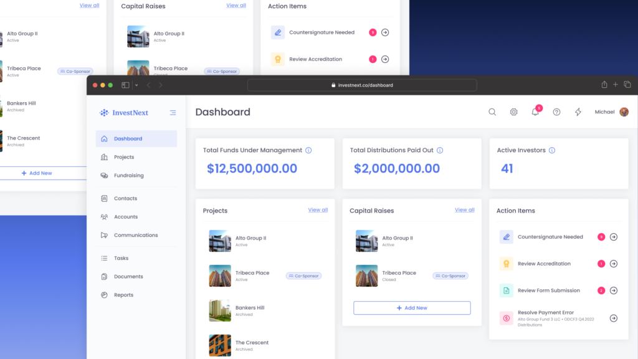Screen dimensions: 638x359
Task: Open Bankers Hill project thumbnail in front window
Action: pos(220,310)
